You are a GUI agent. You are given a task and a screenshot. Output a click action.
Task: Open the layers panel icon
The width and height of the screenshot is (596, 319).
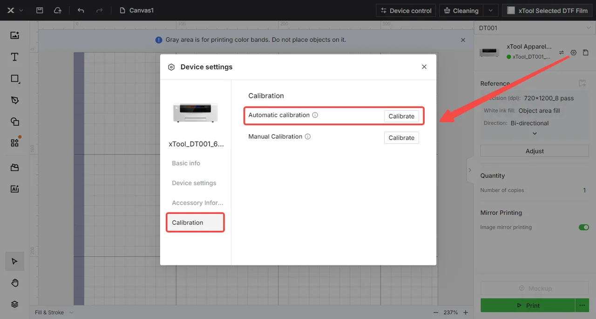point(14,304)
